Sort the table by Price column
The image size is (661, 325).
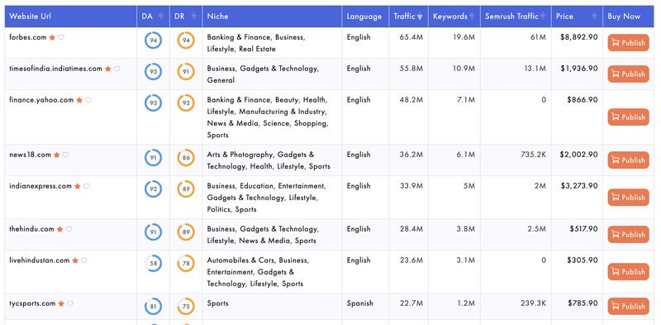[577, 17]
